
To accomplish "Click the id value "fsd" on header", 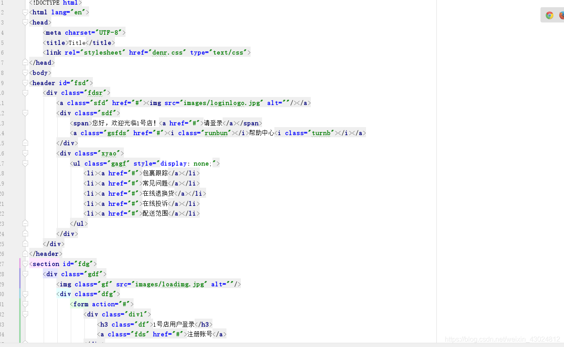I will pos(79,83).
